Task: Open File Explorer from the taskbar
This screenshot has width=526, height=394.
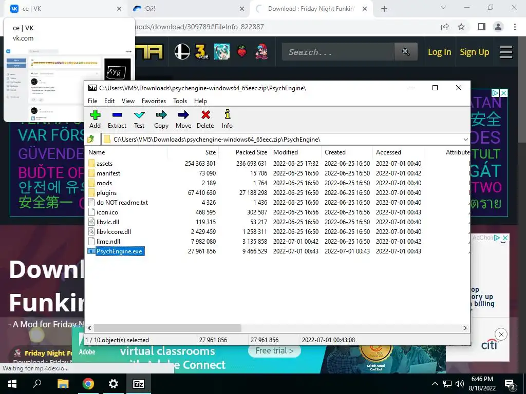Action: point(63,384)
